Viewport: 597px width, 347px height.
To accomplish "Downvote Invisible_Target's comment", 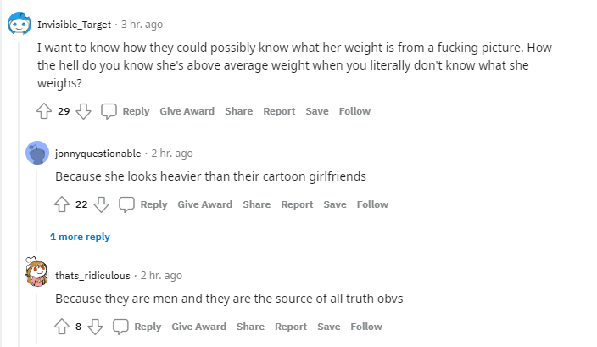I will pos(83,111).
